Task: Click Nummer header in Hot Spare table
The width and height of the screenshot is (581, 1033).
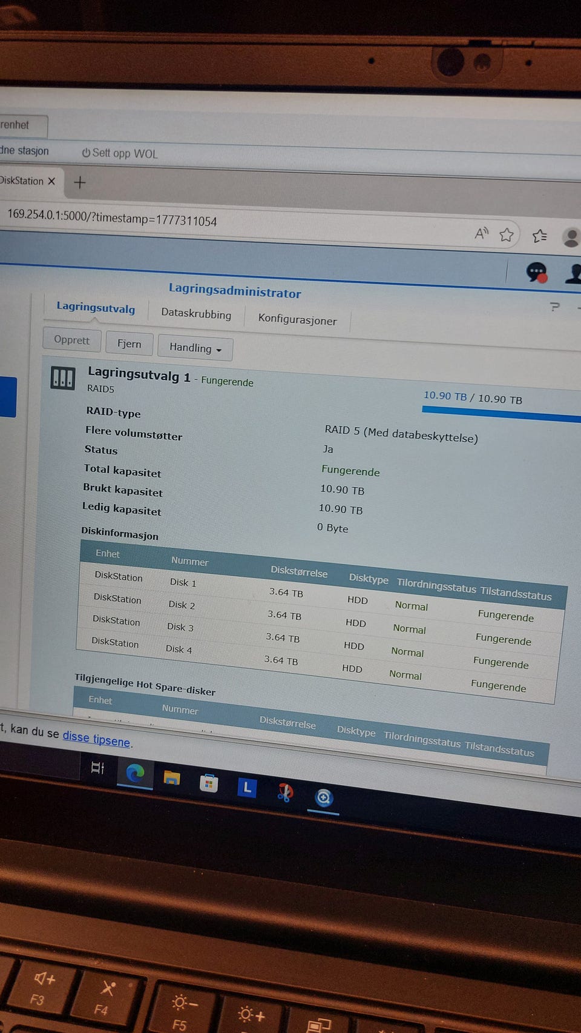Action: coord(180,709)
